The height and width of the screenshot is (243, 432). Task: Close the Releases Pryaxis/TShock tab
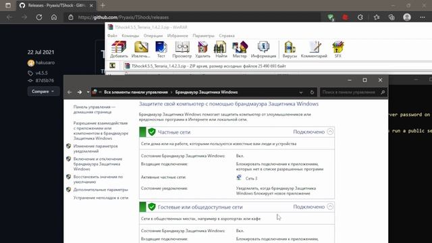click(x=91, y=5)
